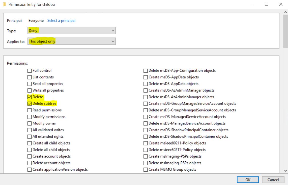Tick Create msieee80211-Policy objects
The width and height of the screenshot is (288, 185).
click(146, 143)
